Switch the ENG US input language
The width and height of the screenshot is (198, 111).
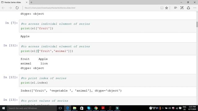184,108
